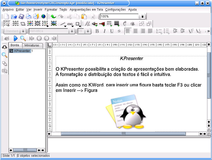Viewport: 212px width, 160px height.
Task: Align text to the right
Action: (143, 31)
